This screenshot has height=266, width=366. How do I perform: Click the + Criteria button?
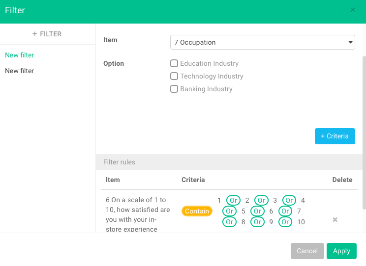(x=335, y=136)
